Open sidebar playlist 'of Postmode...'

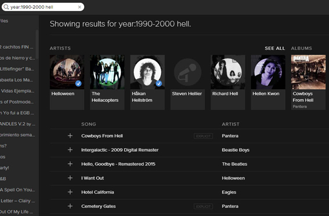click(17, 102)
